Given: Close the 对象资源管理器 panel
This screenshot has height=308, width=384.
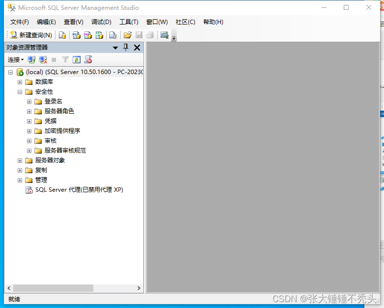Looking at the screenshot, I should 137,48.
